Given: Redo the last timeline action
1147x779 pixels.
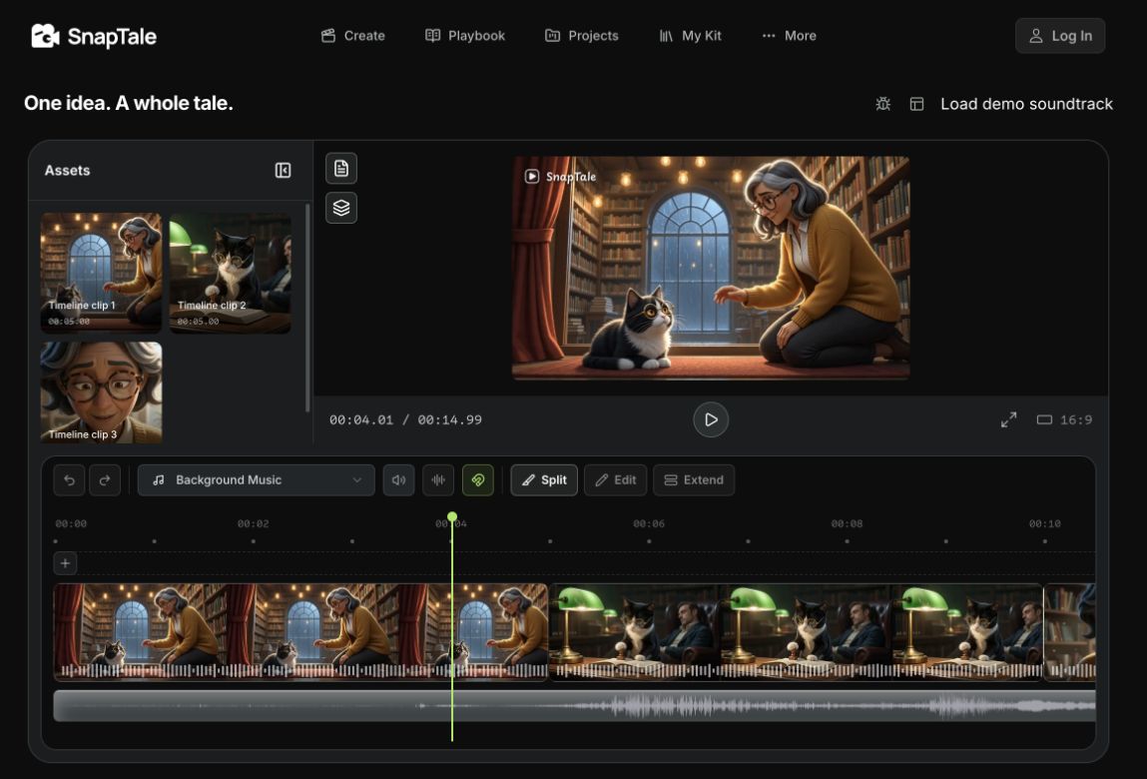Looking at the screenshot, I should point(105,480).
